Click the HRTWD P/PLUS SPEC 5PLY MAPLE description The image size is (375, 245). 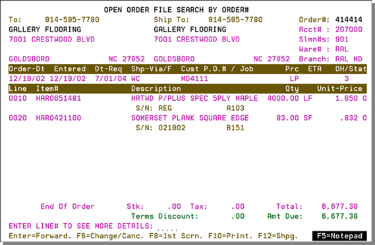[194, 98]
